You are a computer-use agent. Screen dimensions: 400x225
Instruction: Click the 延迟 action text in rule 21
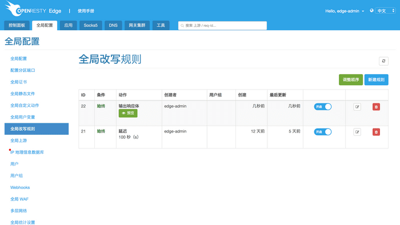coord(123,131)
